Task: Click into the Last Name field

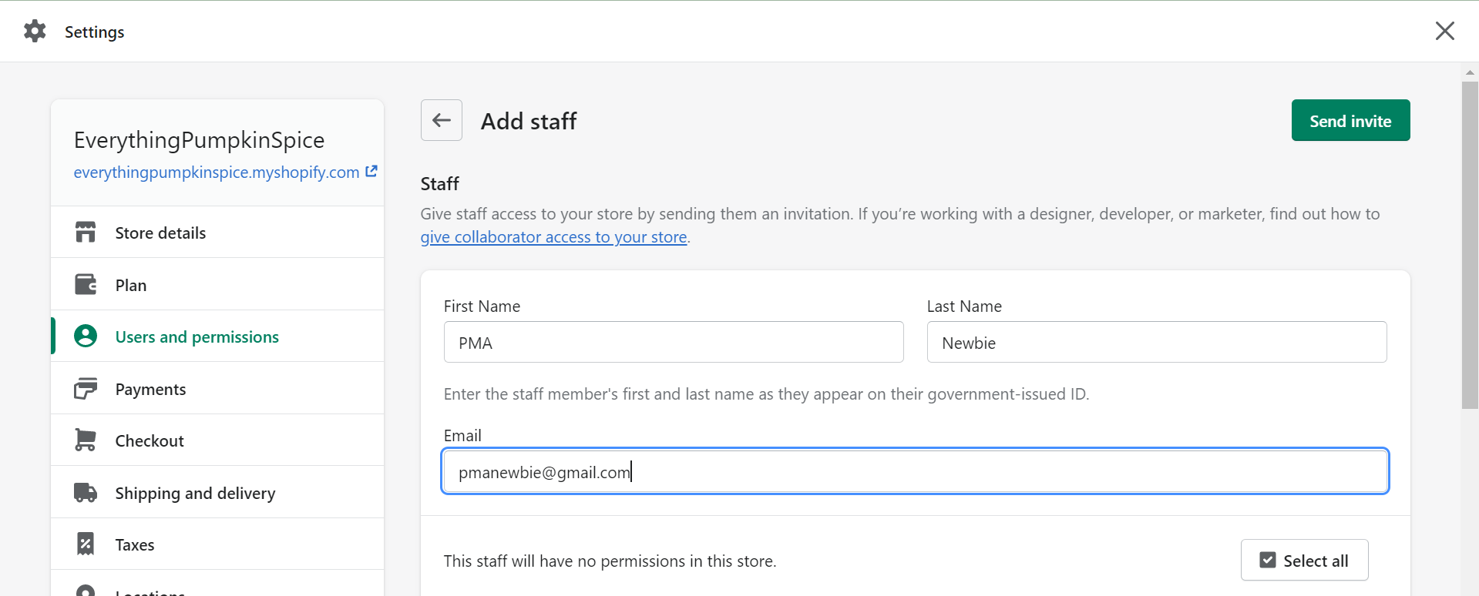Action: (x=1156, y=343)
